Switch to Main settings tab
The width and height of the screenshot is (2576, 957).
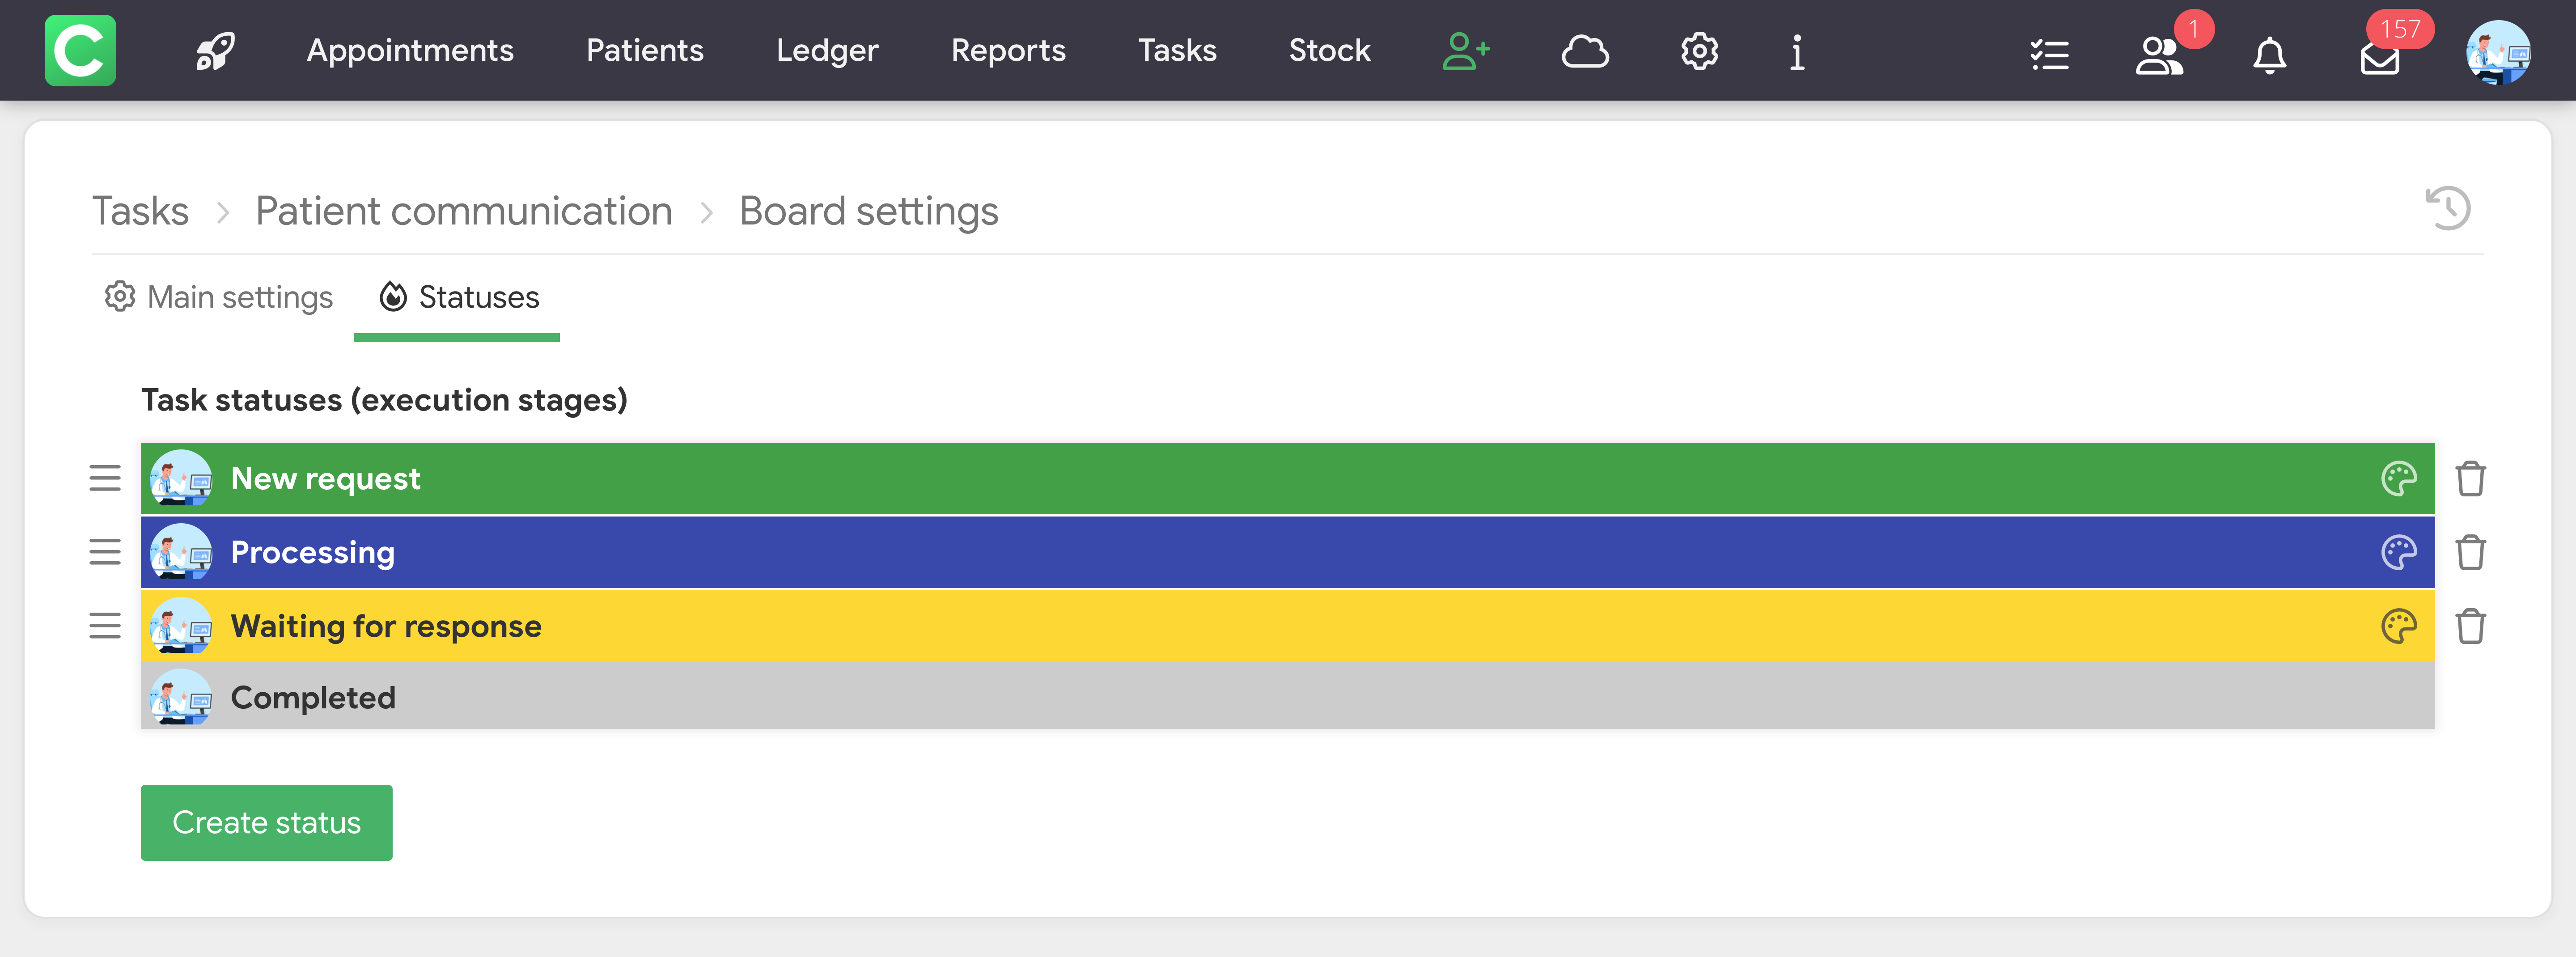(x=219, y=297)
